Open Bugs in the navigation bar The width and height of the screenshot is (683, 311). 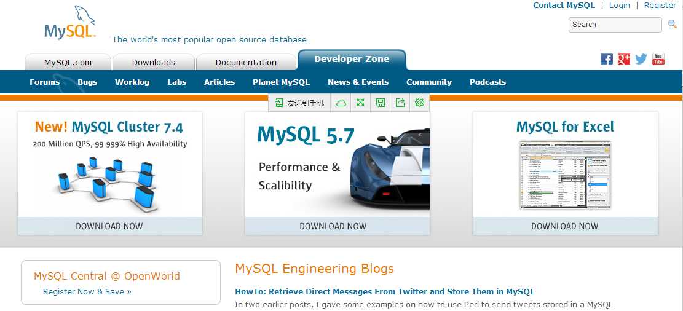click(x=87, y=82)
